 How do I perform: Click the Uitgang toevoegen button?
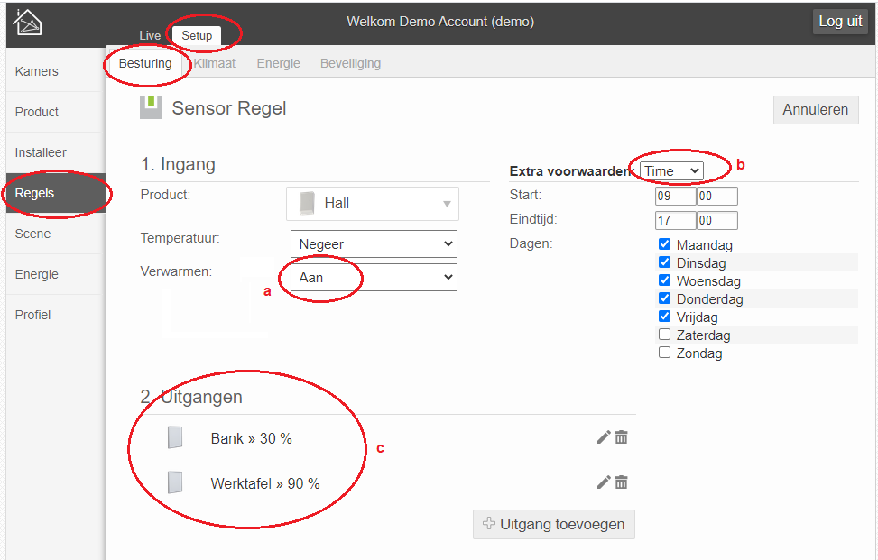point(554,524)
